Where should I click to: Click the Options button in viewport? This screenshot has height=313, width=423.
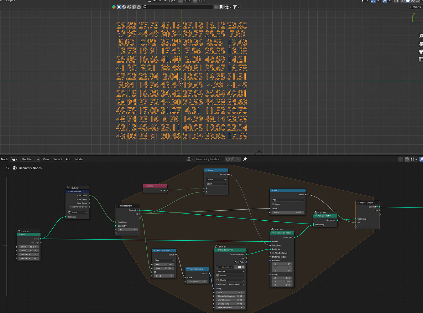click(416, 7)
